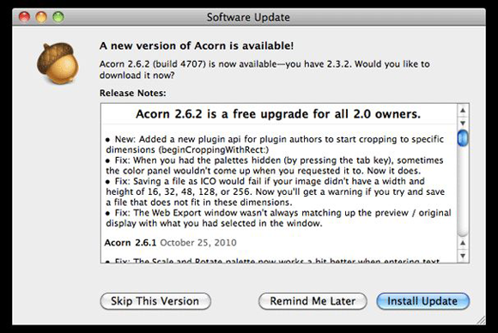This screenshot has height=333, width=498.
Task: Click the Acorn application icon
Action: coord(58,64)
